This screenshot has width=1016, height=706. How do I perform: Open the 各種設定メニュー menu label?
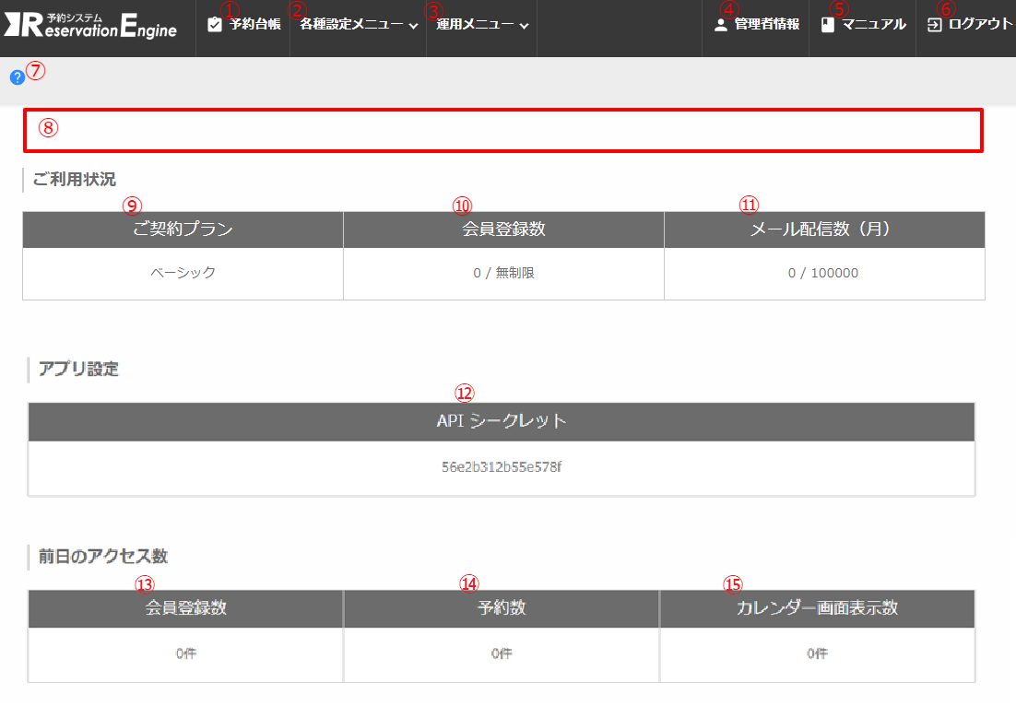tap(352, 25)
